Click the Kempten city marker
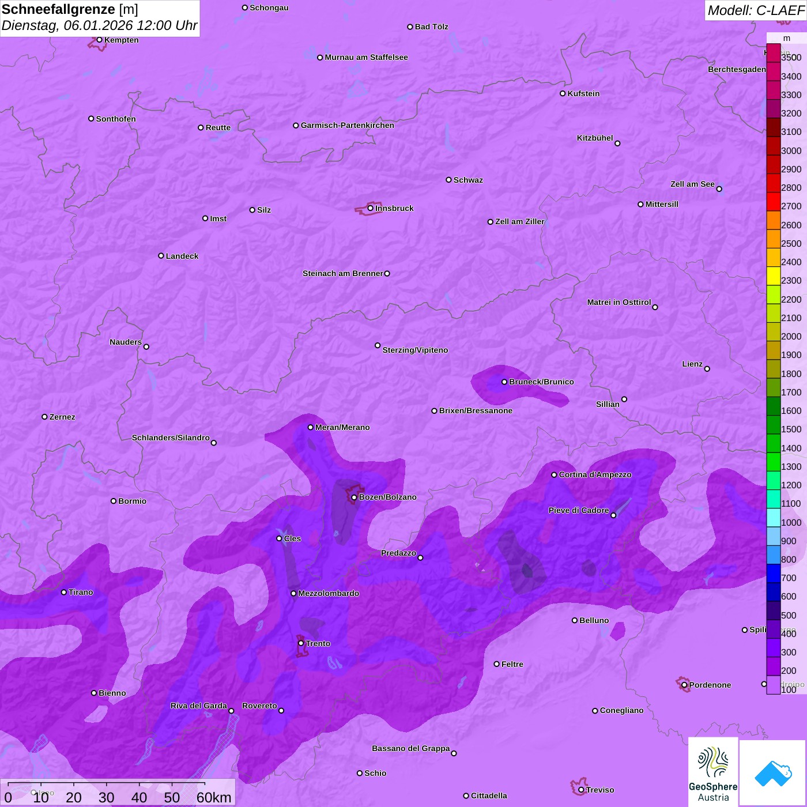This screenshot has height=807, width=807. point(99,40)
